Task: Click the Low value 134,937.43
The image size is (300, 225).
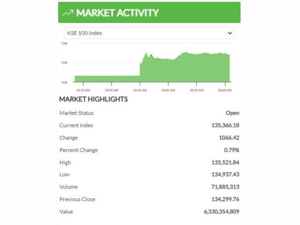Action: click(225, 175)
